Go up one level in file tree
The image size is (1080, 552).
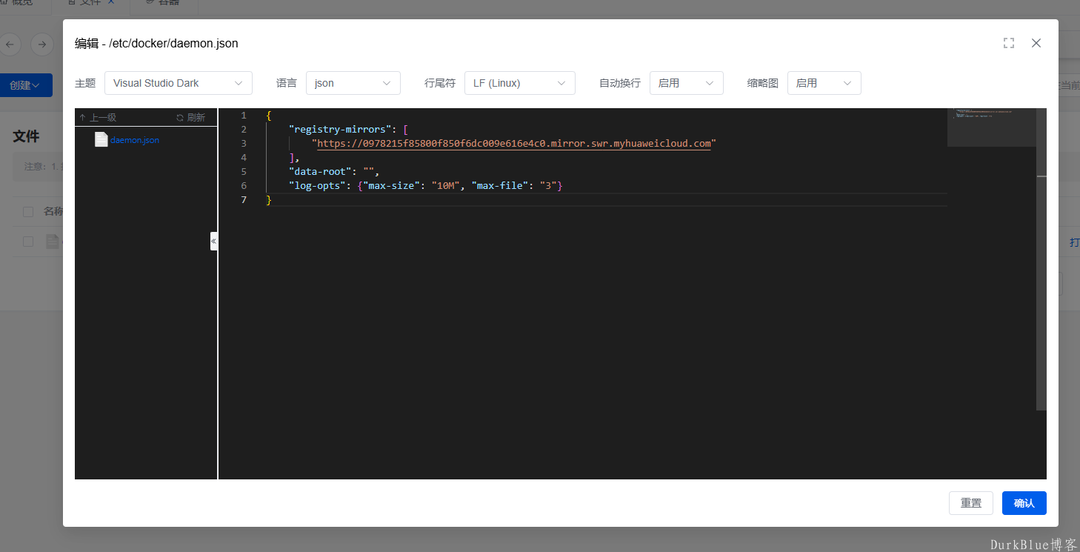pyautogui.click(x=98, y=117)
